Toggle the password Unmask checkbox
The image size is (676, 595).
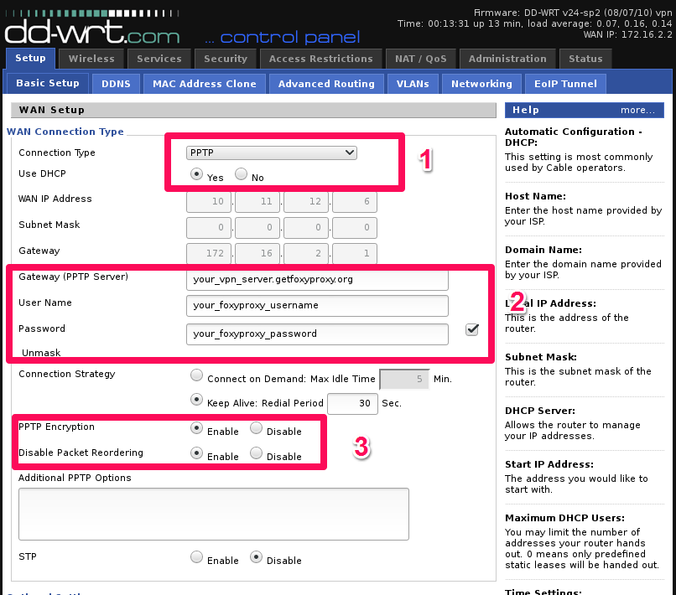472,329
